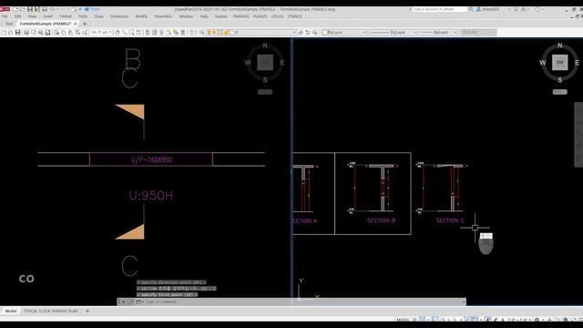Open the layer name dropdown list

pyautogui.click(x=294, y=33)
